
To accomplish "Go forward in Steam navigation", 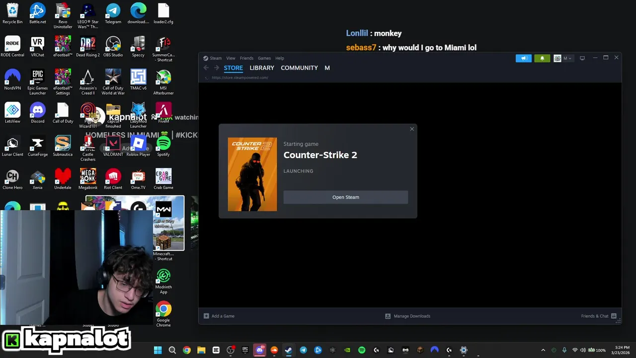I will click(x=216, y=68).
